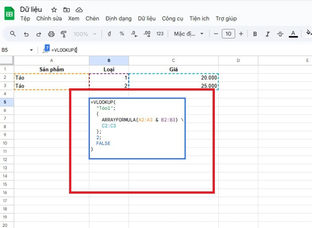Format as percent
Image resolution: width=312 pixels, height=228 pixels.
pyautogui.click(x=122, y=34)
